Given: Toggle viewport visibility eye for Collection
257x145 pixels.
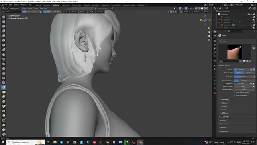Looking at the screenshot, I should [x=252, y=14].
